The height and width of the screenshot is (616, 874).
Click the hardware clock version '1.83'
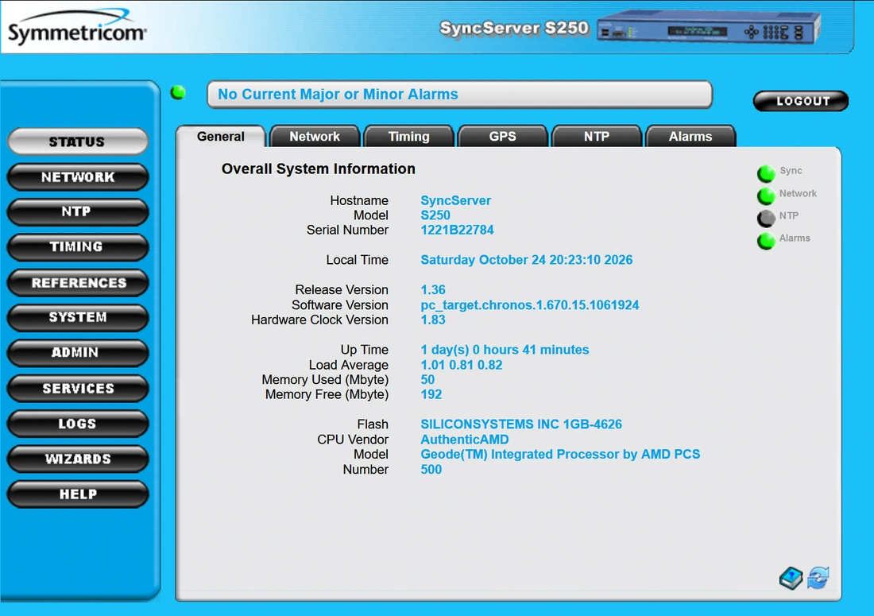[x=433, y=320]
